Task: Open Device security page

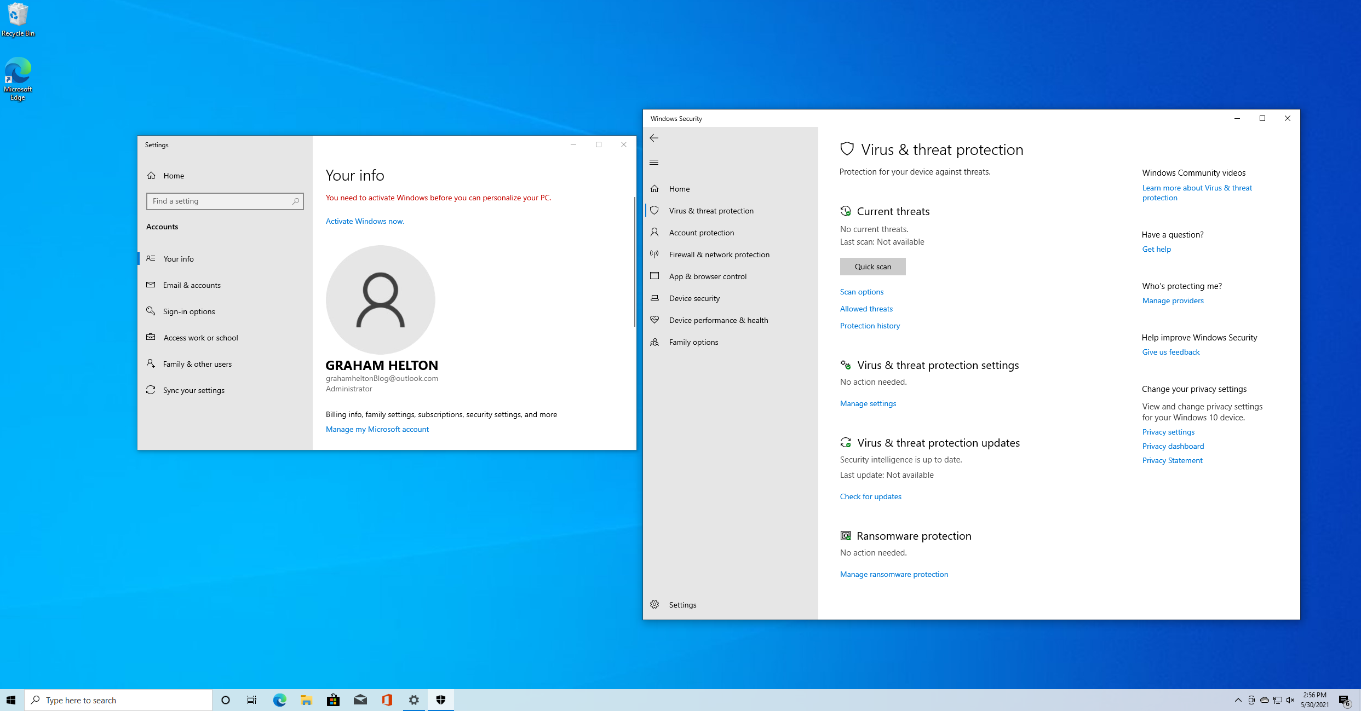Action: pyautogui.click(x=731, y=298)
